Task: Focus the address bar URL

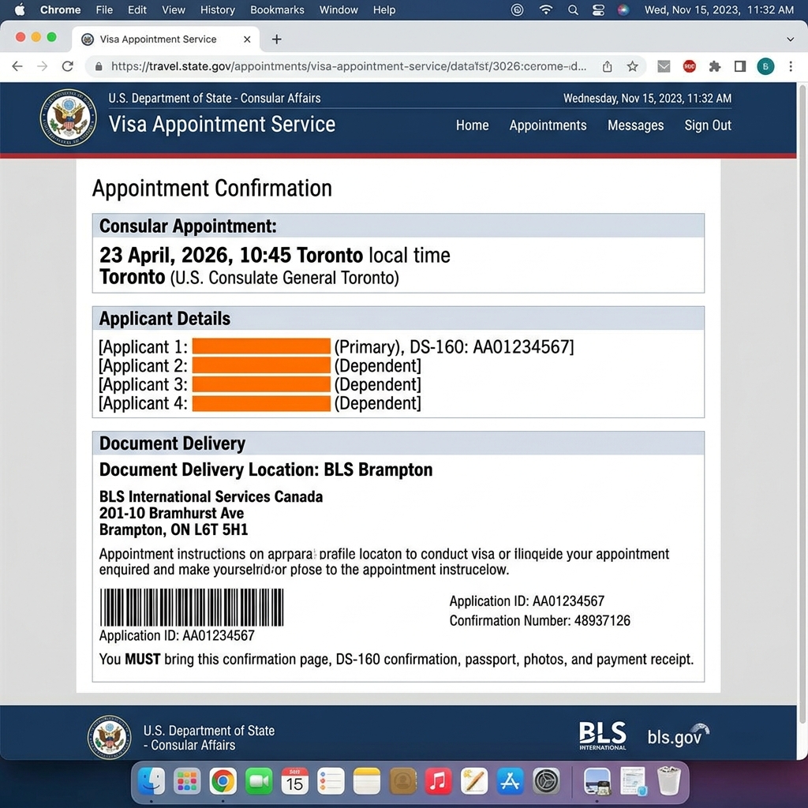Action: click(x=349, y=66)
